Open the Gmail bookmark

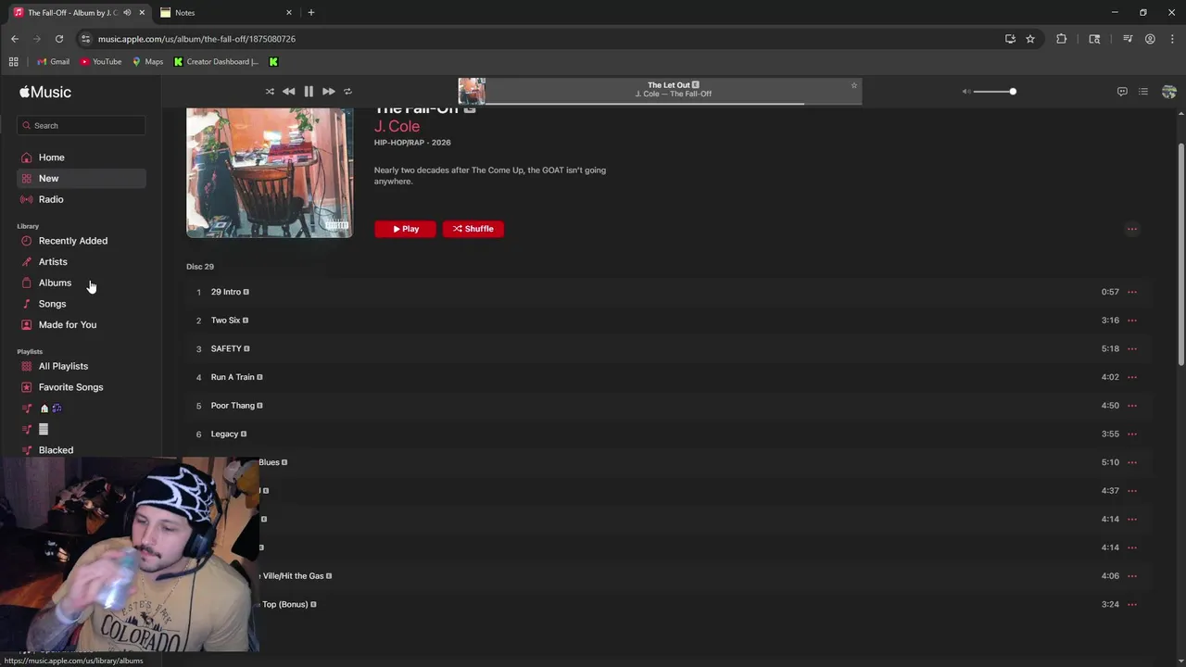pyautogui.click(x=54, y=62)
